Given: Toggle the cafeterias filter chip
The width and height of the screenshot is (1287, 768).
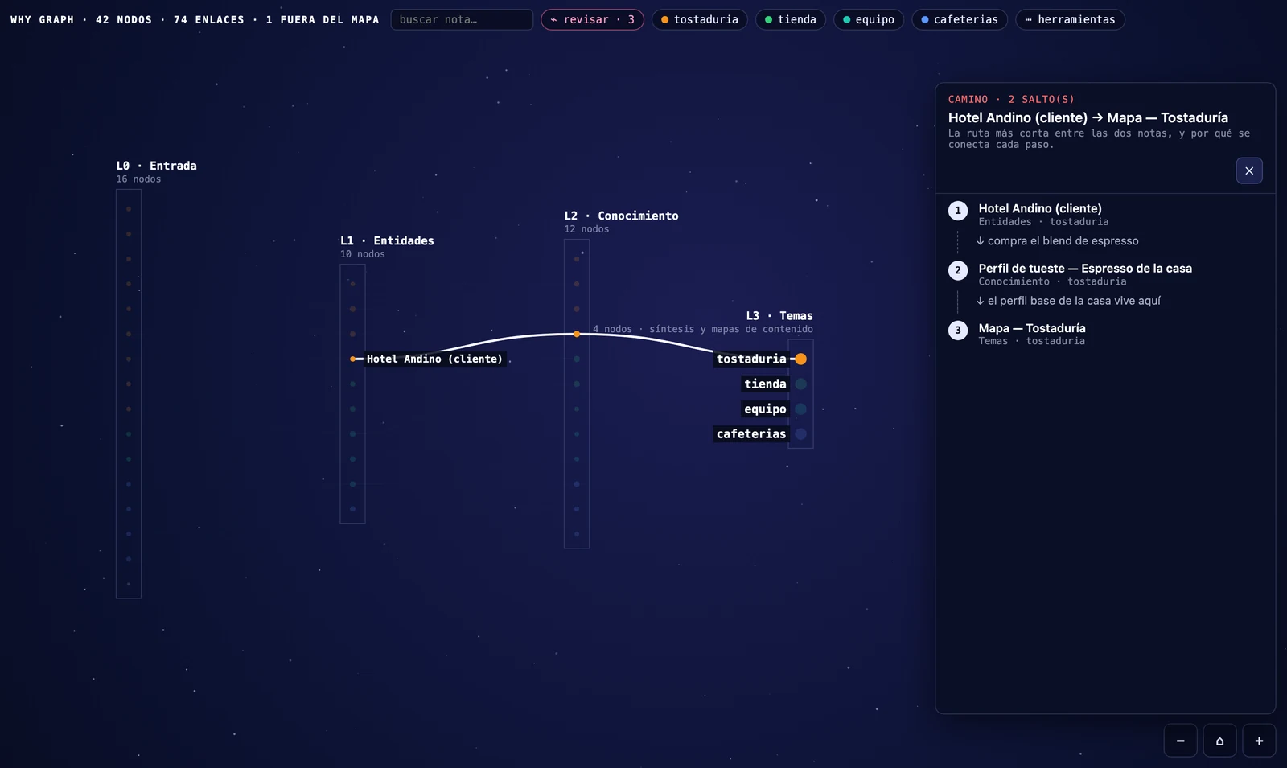Looking at the screenshot, I should click(x=960, y=19).
